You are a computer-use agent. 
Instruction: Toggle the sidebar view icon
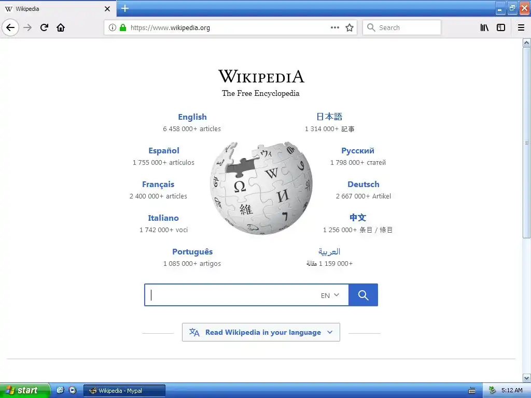[x=501, y=27]
